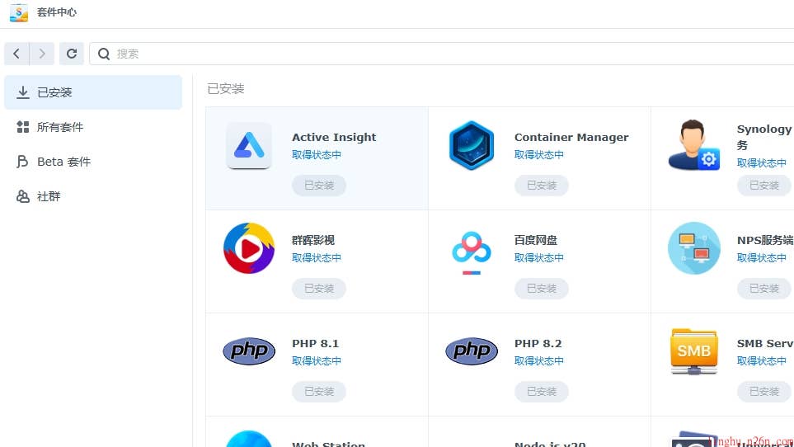The image size is (794, 447).
Task: Open the Beta 套件 section
Action: [63, 162]
